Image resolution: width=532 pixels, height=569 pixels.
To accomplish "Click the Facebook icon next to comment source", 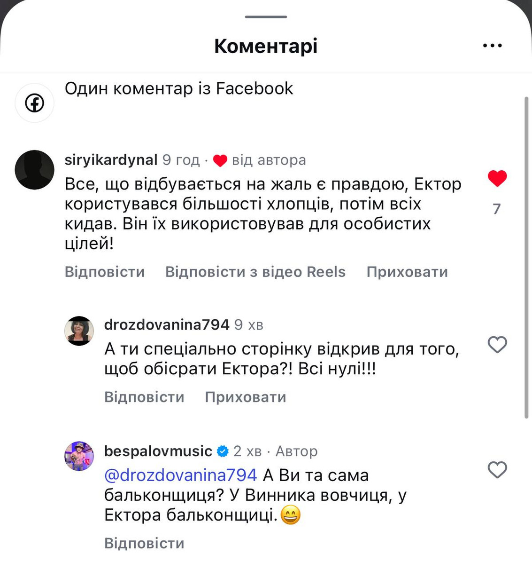I will tap(34, 102).
